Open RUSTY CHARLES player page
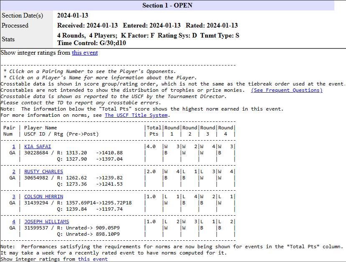This screenshot has width=346, height=262. tap(43, 171)
